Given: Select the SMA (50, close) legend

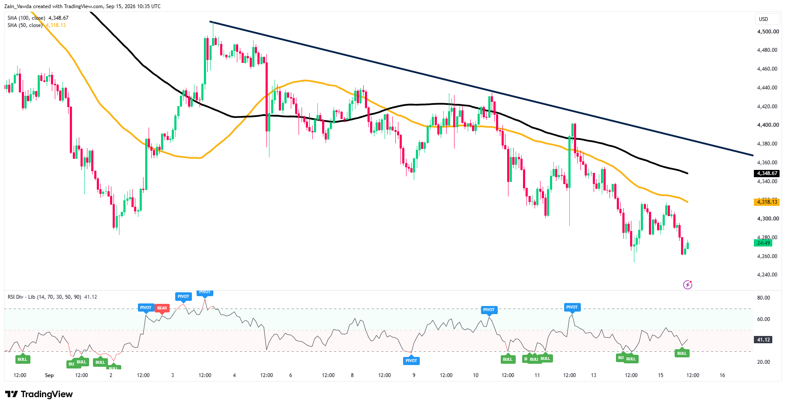Looking at the screenshot, I should [36, 25].
